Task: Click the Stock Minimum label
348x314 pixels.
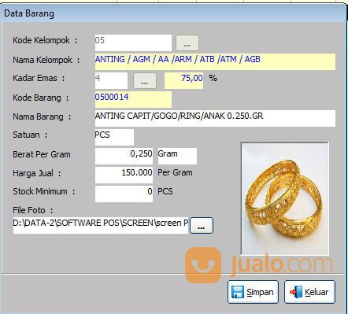Action: coord(44,191)
